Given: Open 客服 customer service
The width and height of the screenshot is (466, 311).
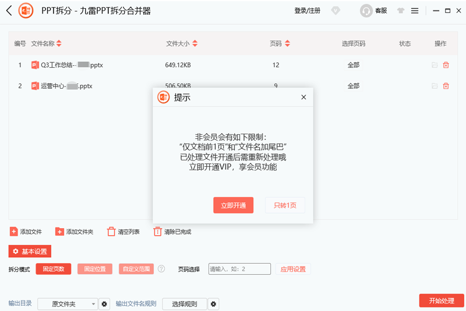Looking at the screenshot, I should click(373, 11).
